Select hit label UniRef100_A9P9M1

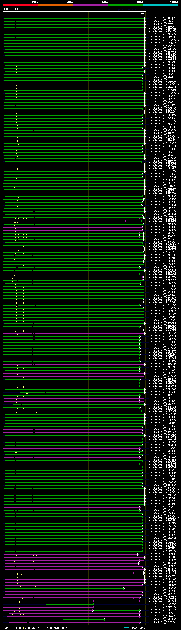[162, 77]
